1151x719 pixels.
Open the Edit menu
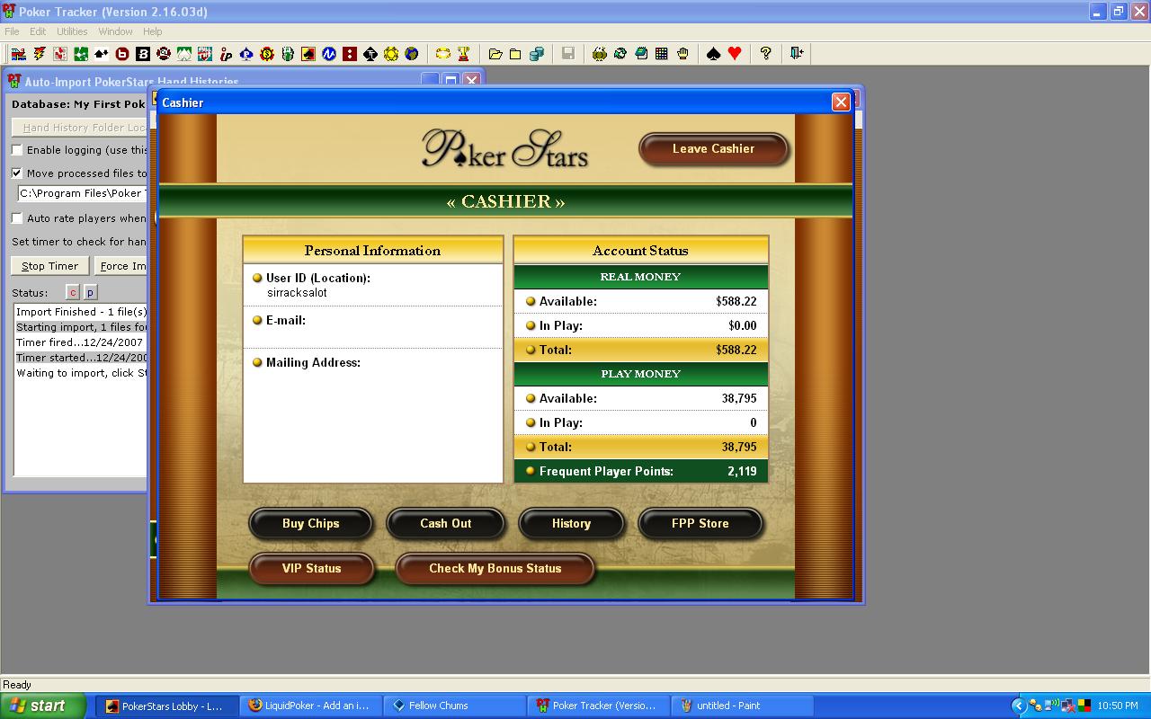[x=38, y=31]
